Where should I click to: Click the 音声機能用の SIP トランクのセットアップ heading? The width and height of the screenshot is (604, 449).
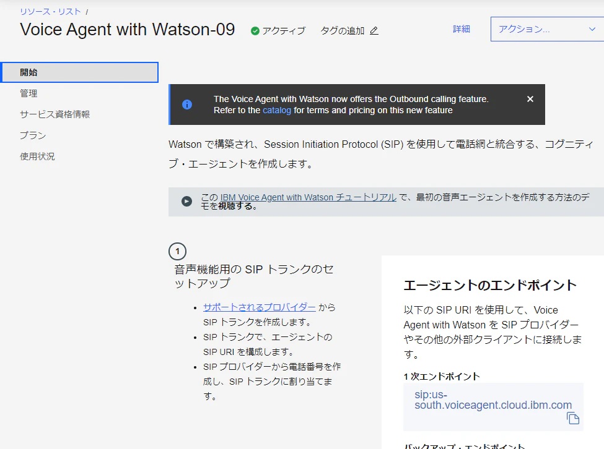click(254, 276)
